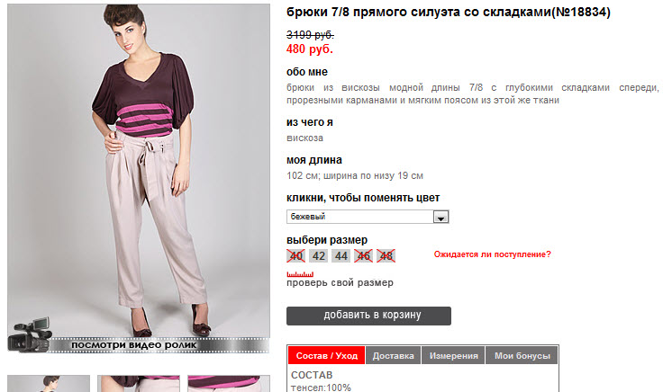Open the Измерения tab
Viewport: 672px width, 392px height.
click(453, 356)
